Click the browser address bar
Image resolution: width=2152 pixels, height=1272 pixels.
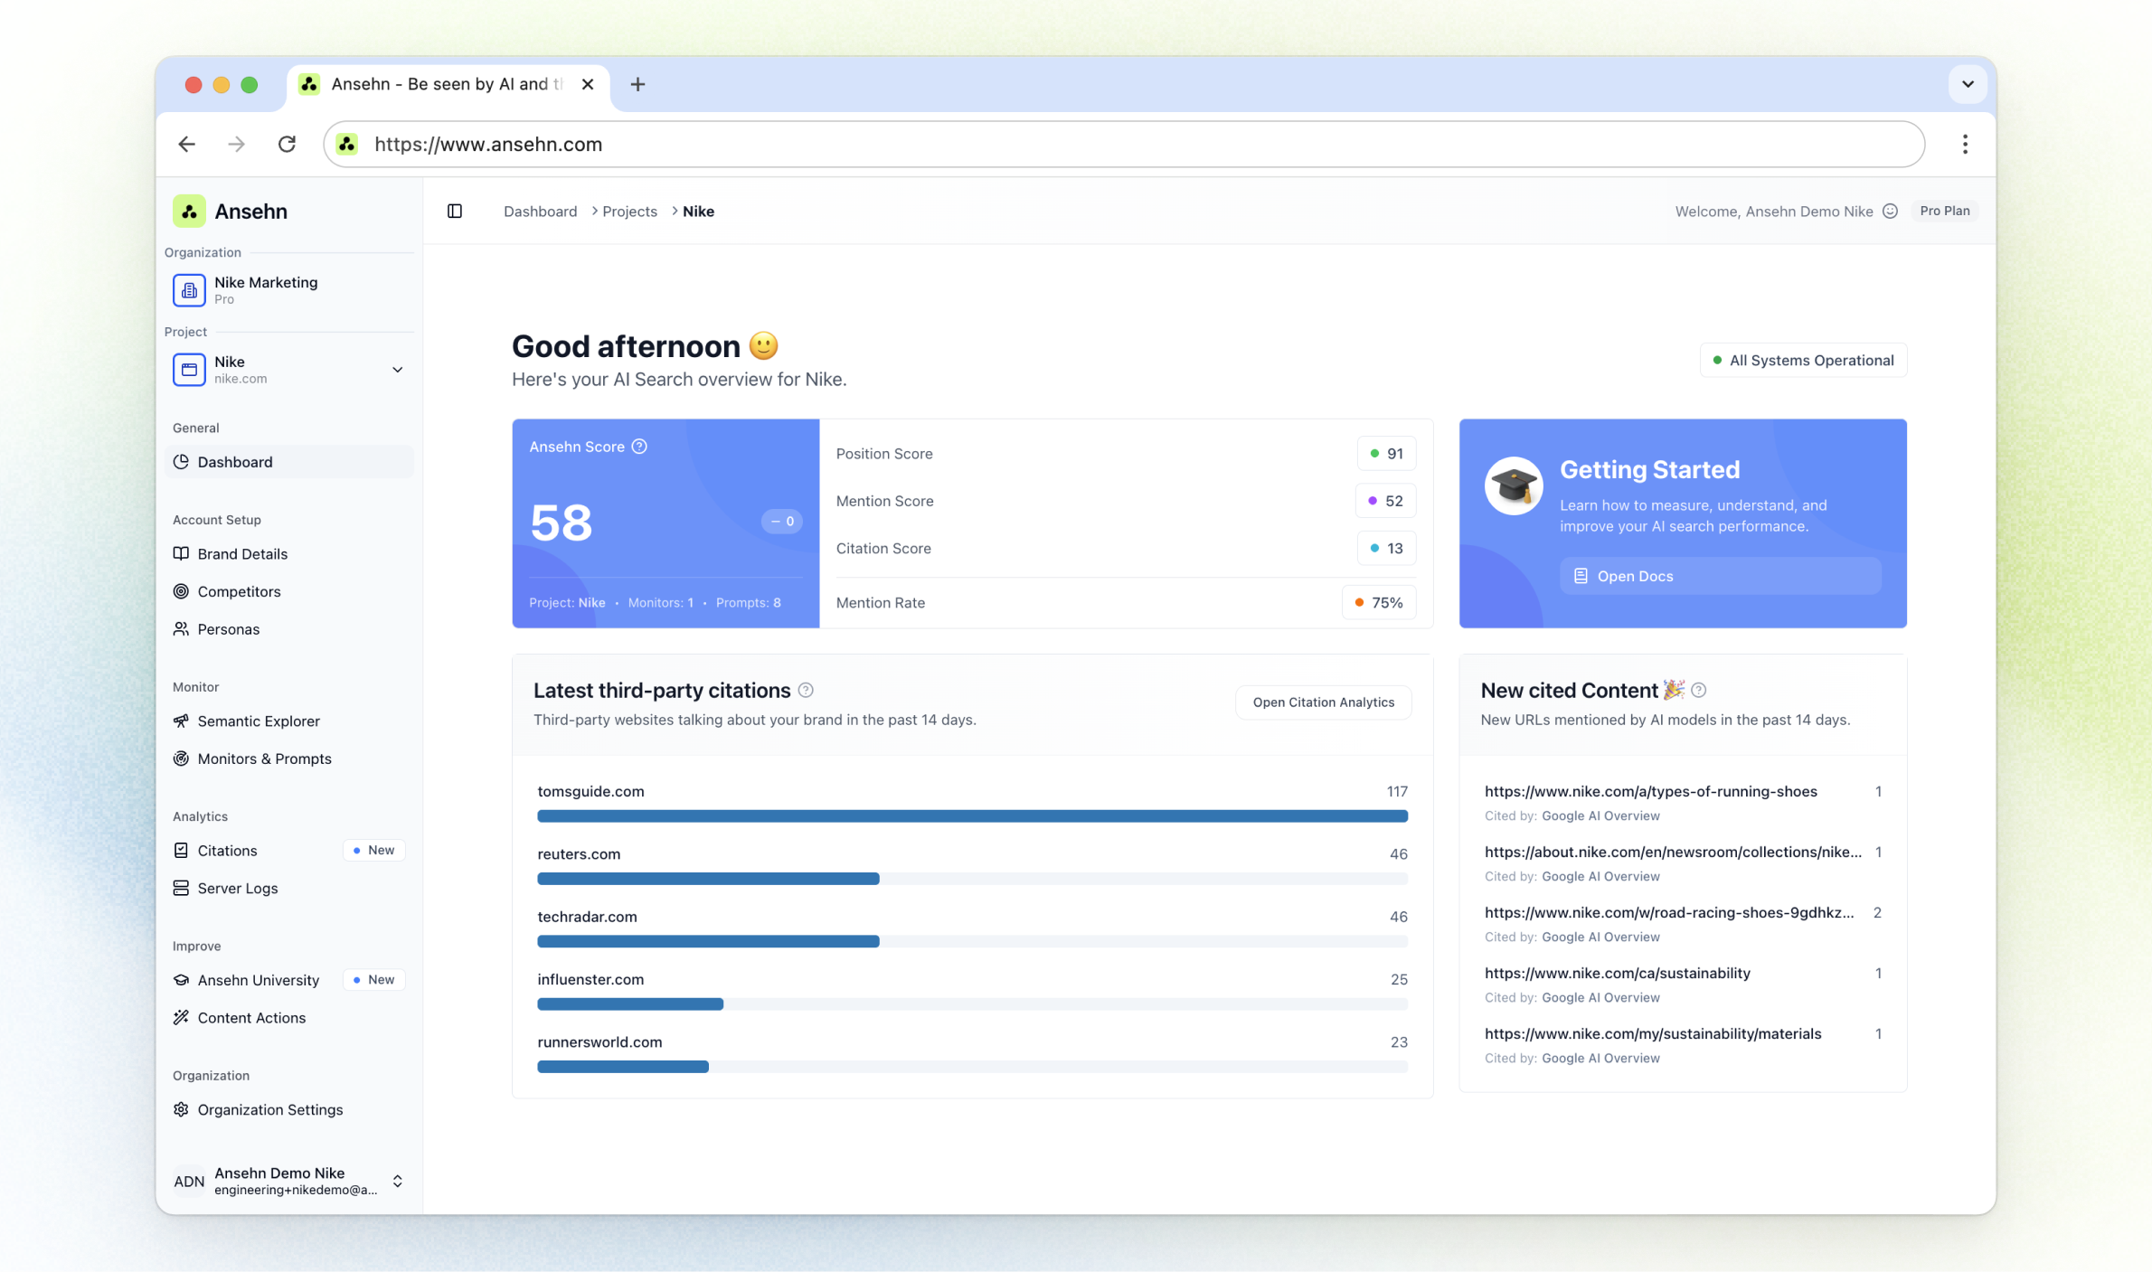[1121, 145]
